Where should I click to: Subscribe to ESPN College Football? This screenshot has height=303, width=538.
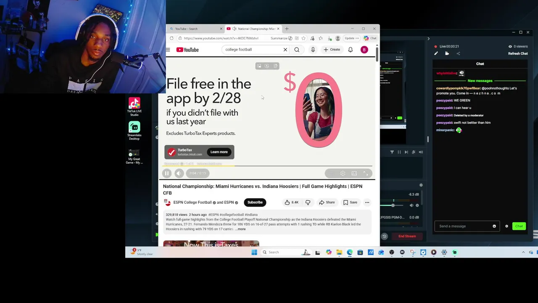coord(255,202)
